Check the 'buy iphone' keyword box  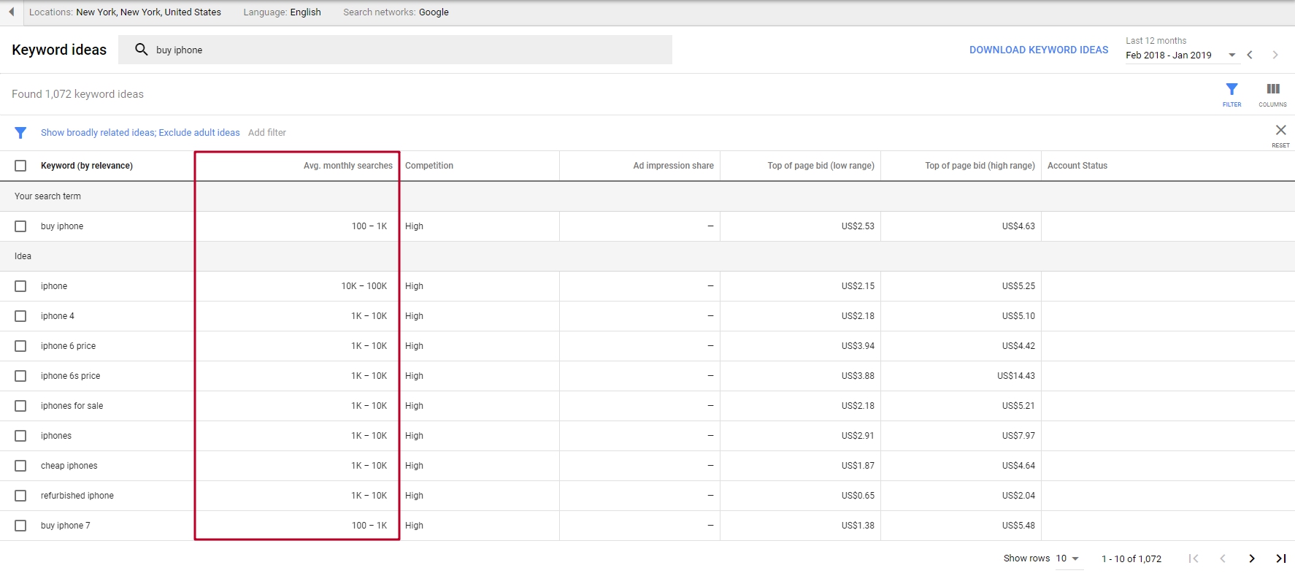pos(20,226)
